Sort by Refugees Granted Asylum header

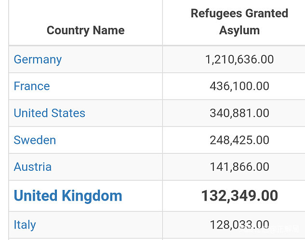(x=239, y=22)
